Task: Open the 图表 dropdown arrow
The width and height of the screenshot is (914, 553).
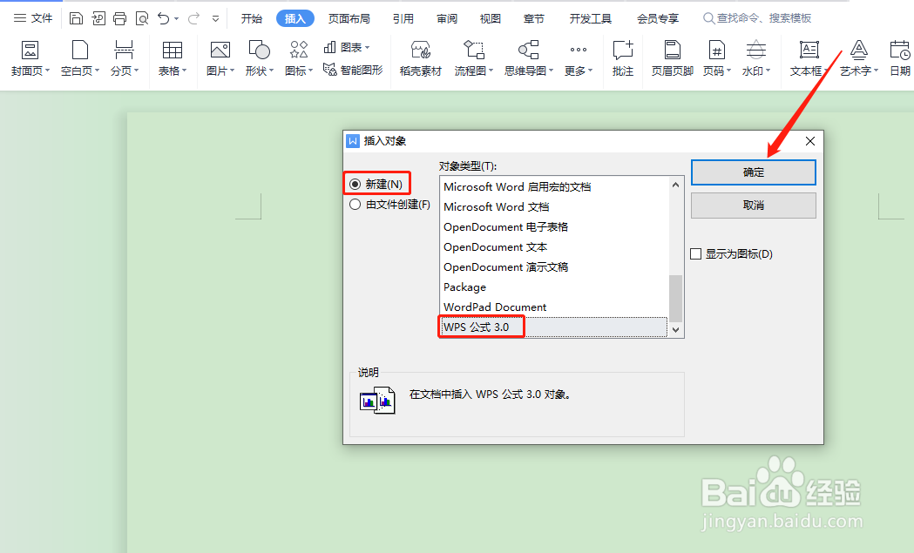Action: tap(367, 47)
